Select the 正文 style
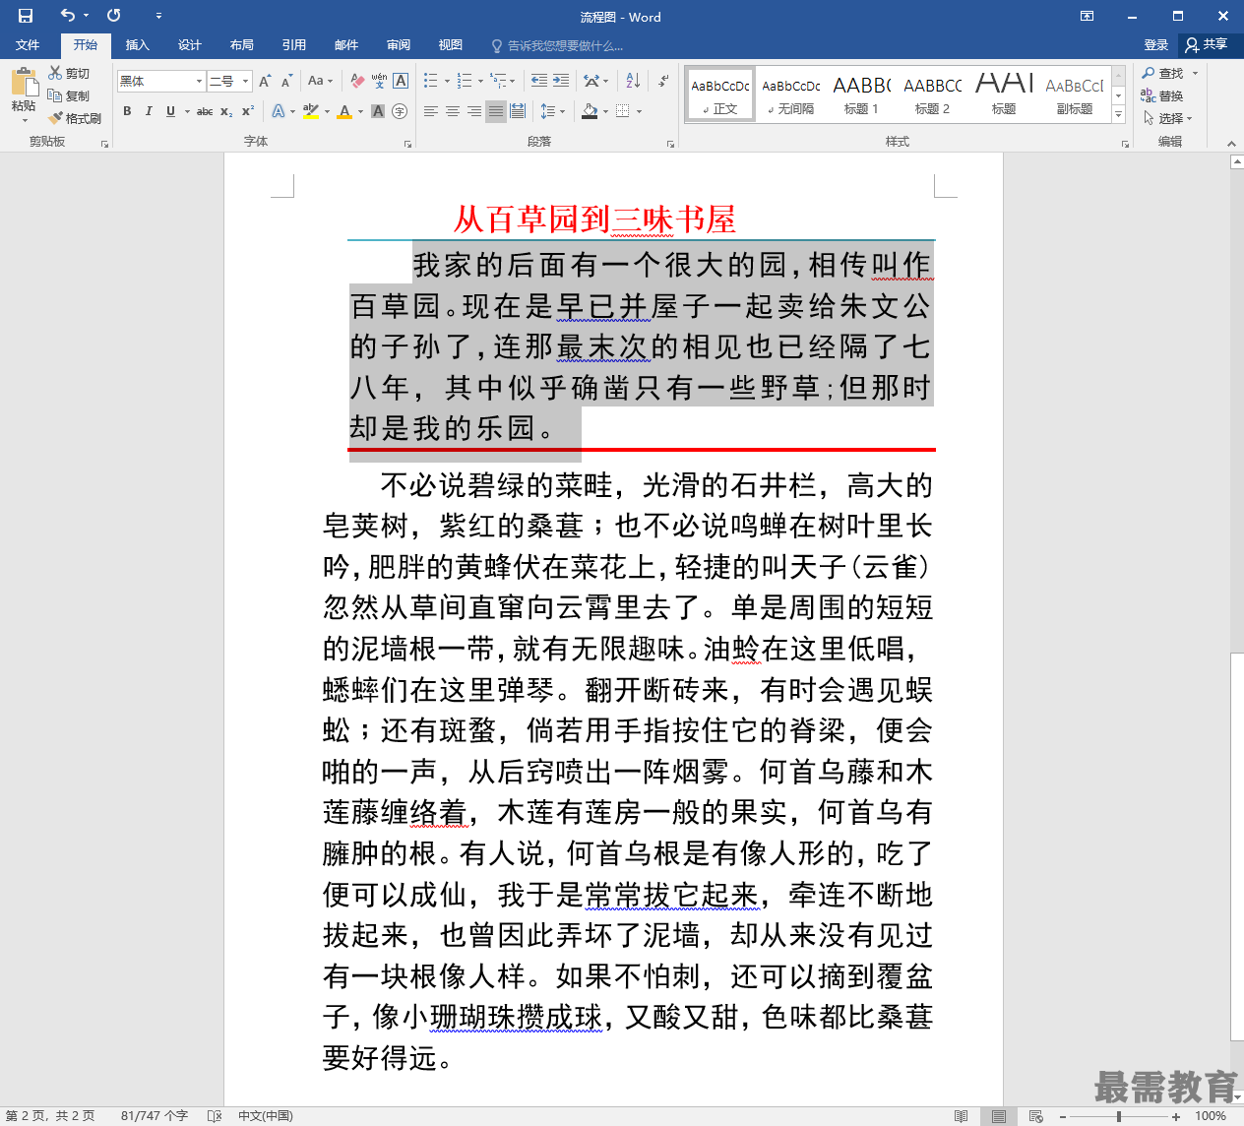 click(x=720, y=94)
